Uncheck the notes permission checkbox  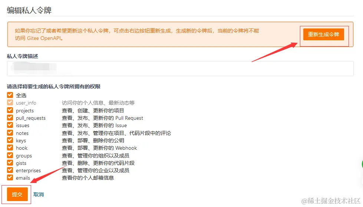pyautogui.click(x=10, y=133)
